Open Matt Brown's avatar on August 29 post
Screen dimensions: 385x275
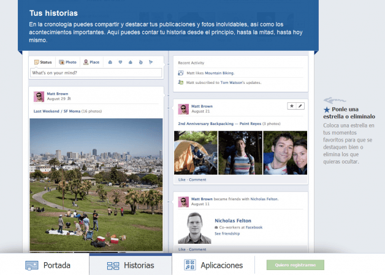click(39, 96)
